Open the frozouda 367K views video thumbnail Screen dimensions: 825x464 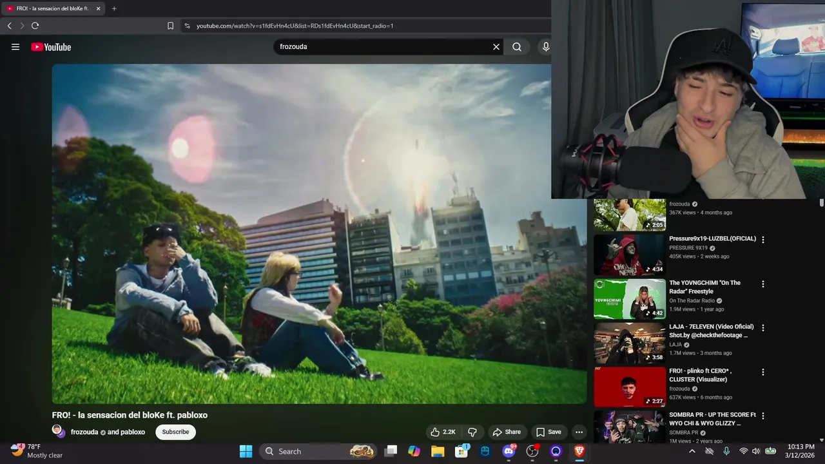pos(630,215)
